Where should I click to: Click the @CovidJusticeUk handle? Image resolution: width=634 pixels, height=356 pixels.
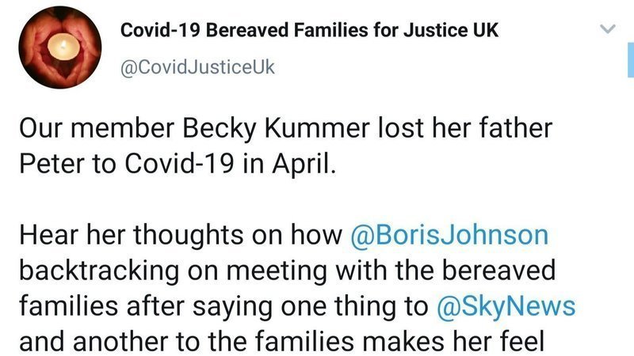pos(197,66)
